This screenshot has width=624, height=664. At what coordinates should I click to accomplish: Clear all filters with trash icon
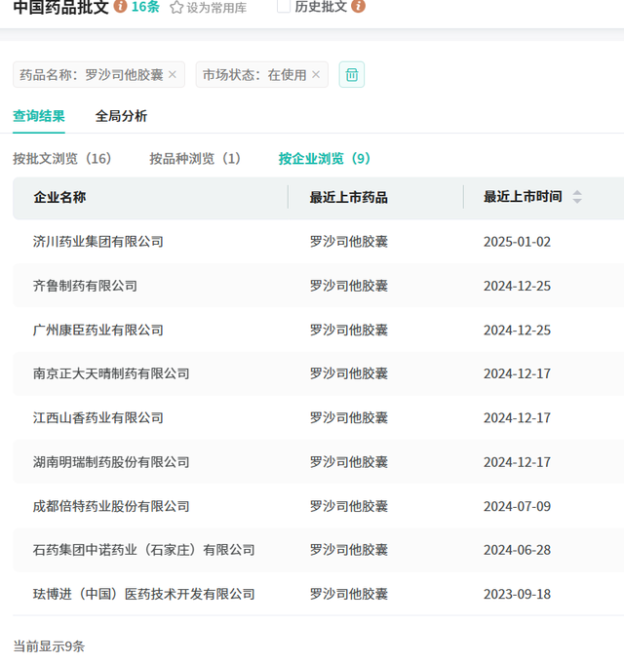pyautogui.click(x=352, y=74)
